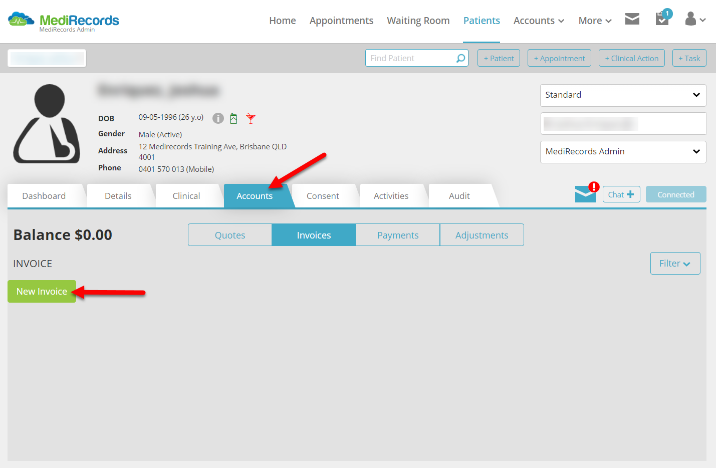Switch to the Dashboard tab

click(44, 196)
